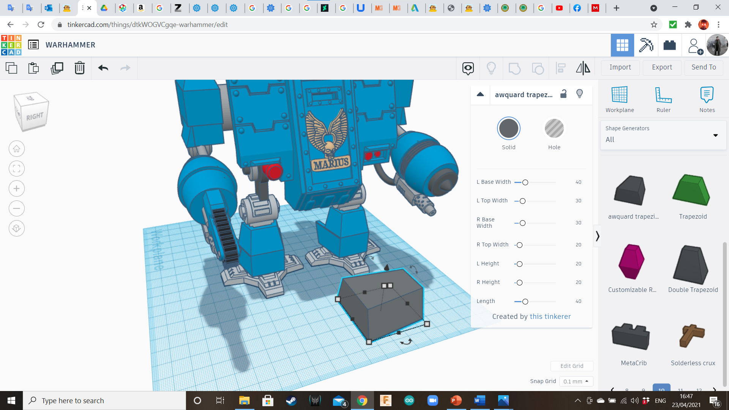
Task: Open Steam from the taskbar
Action: click(x=291, y=401)
